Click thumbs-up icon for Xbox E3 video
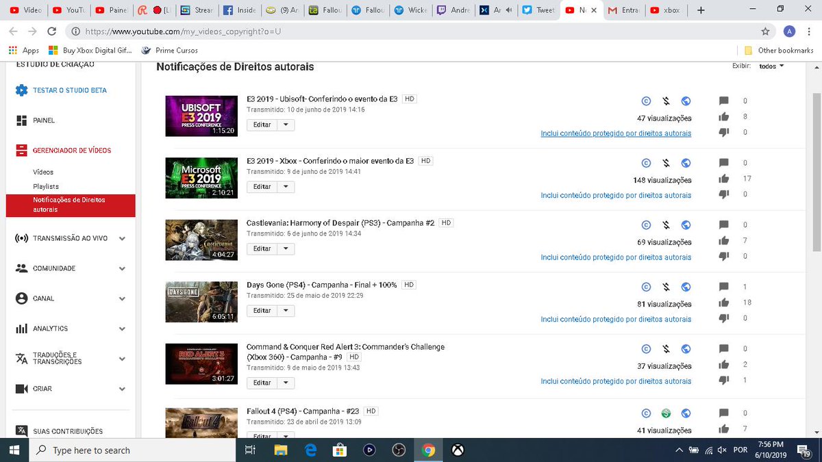The image size is (822, 462). pyautogui.click(x=724, y=179)
